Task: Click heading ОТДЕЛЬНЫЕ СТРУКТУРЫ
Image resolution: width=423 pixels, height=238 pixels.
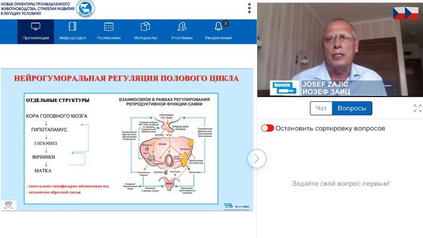Action: [x=58, y=100]
